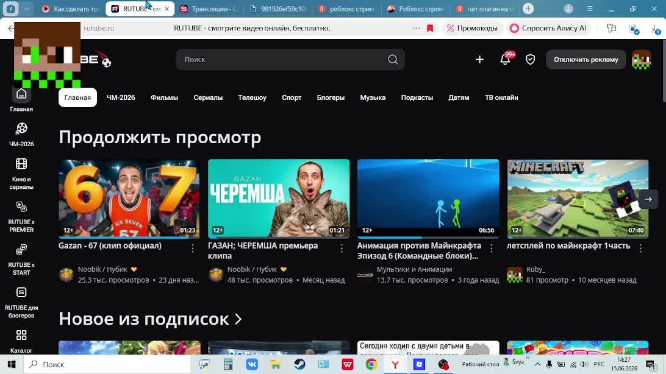Expand the tab group dropdown arrow

coord(26,9)
